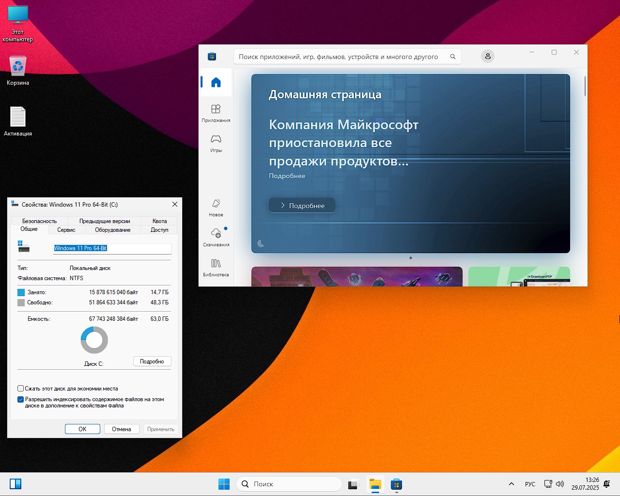The width and height of the screenshot is (620, 496).
Task: Open the Новое section in Store sidebar
Action: tap(216, 208)
